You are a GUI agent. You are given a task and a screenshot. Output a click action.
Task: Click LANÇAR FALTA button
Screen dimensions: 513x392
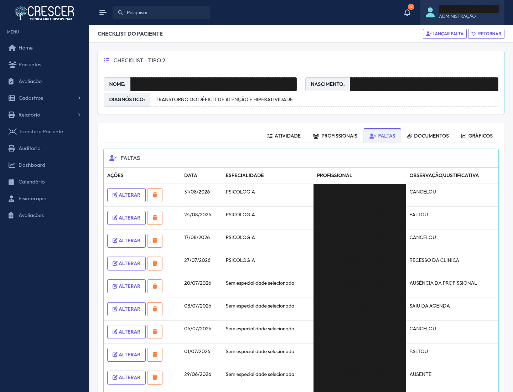[445, 34]
